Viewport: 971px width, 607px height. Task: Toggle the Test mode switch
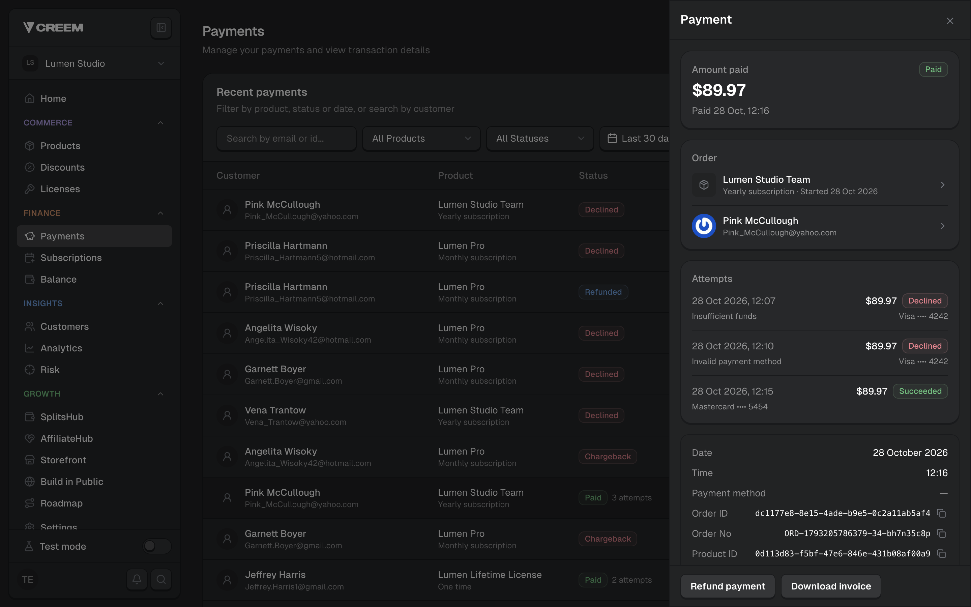[157, 546]
